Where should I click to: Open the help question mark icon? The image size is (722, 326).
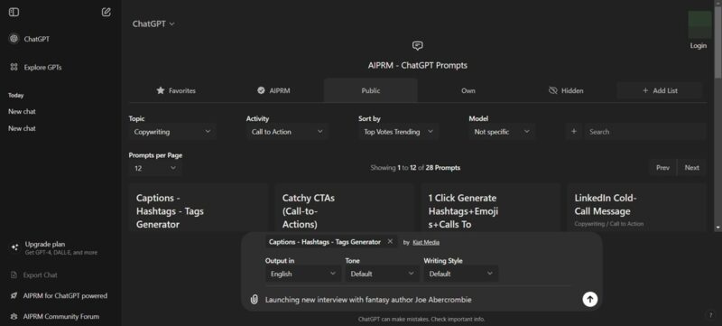click(x=710, y=315)
